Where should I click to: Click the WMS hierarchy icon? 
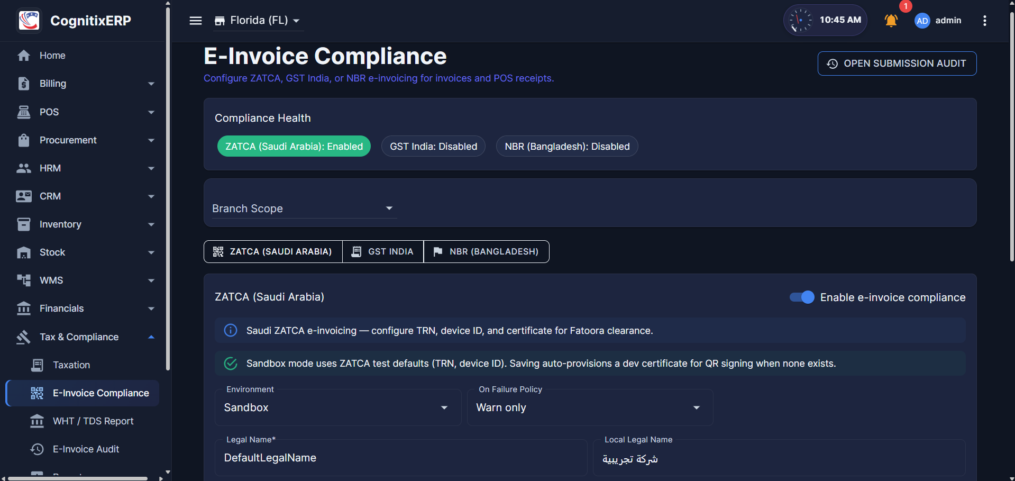point(24,280)
